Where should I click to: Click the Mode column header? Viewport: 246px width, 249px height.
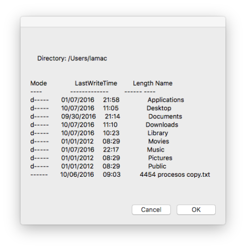[38, 84]
